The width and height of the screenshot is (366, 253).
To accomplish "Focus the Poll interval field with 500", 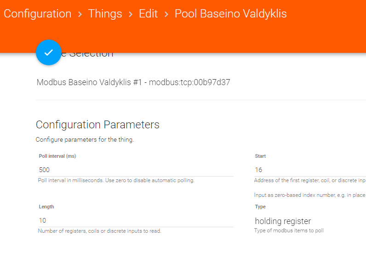I will (136, 170).
